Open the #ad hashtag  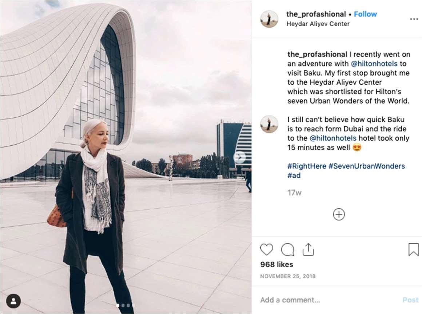click(x=294, y=176)
